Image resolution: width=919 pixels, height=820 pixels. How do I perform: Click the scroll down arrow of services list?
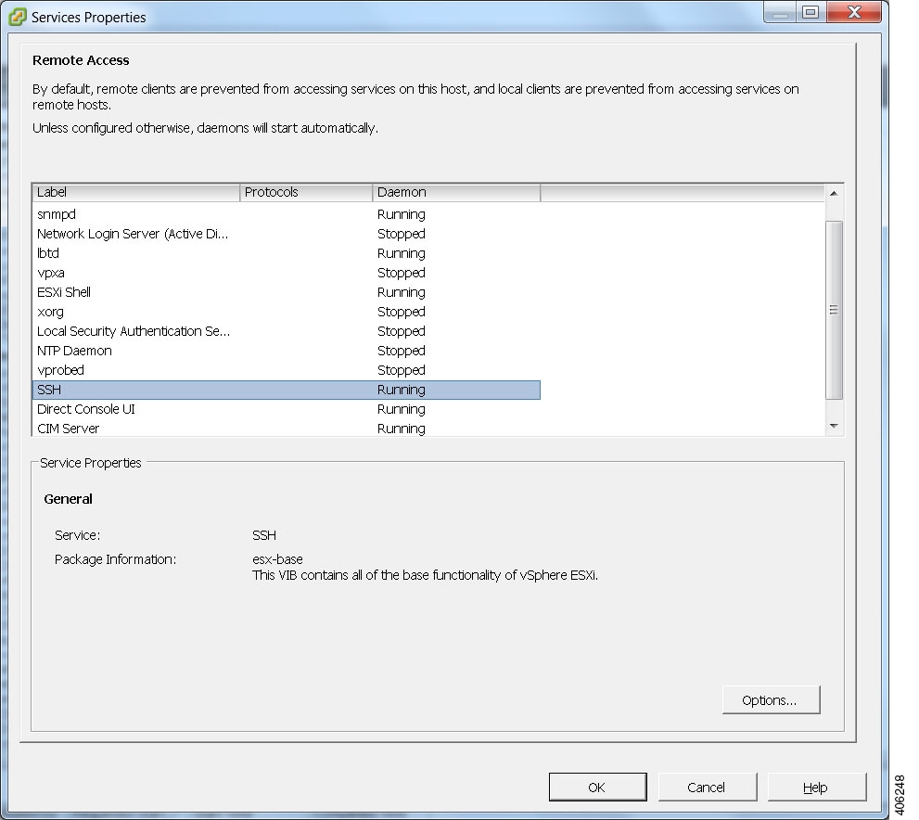click(x=834, y=426)
